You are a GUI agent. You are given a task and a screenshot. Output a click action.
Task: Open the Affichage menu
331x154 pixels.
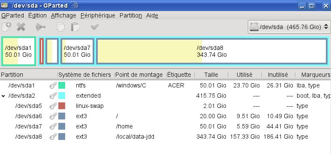pyautogui.click(x=63, y=15)
